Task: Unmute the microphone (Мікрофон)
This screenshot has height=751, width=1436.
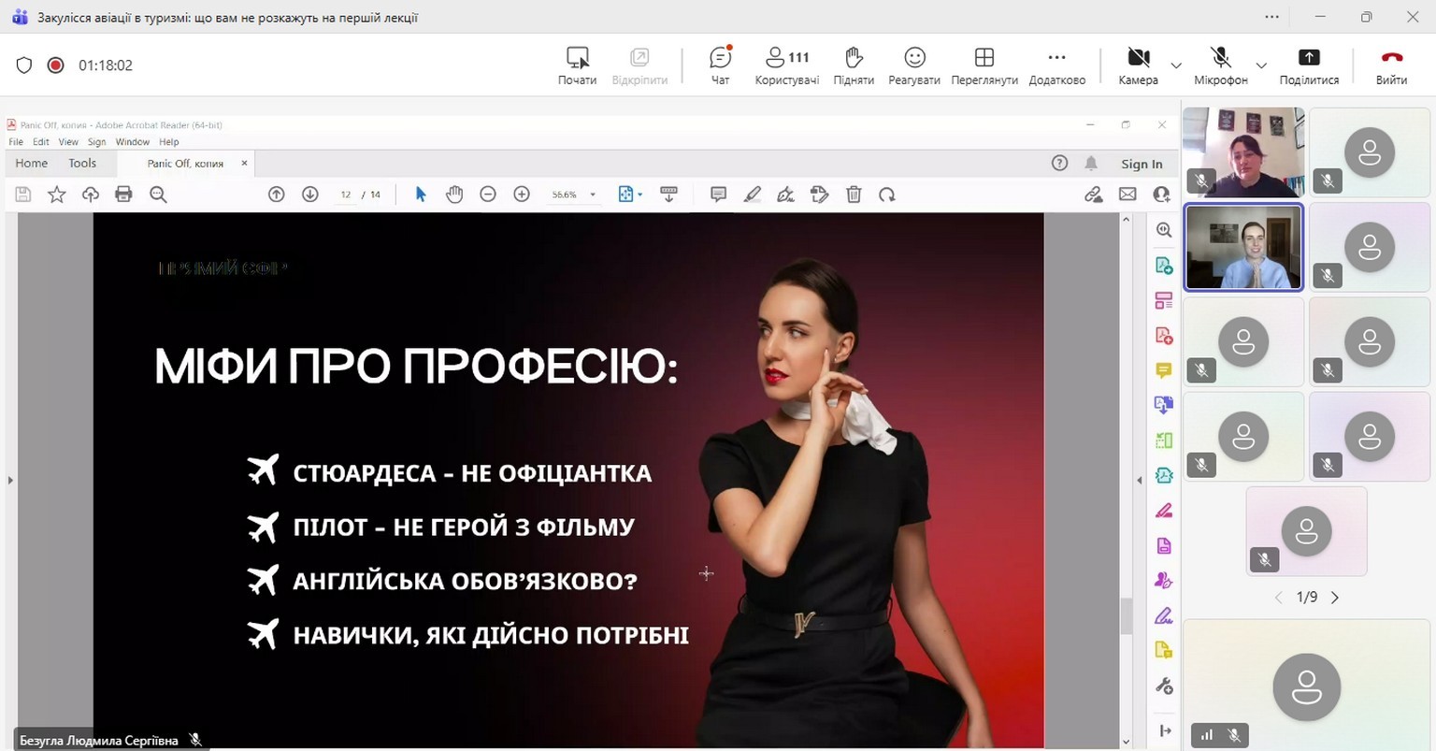Action: (x=1220, y=65)
